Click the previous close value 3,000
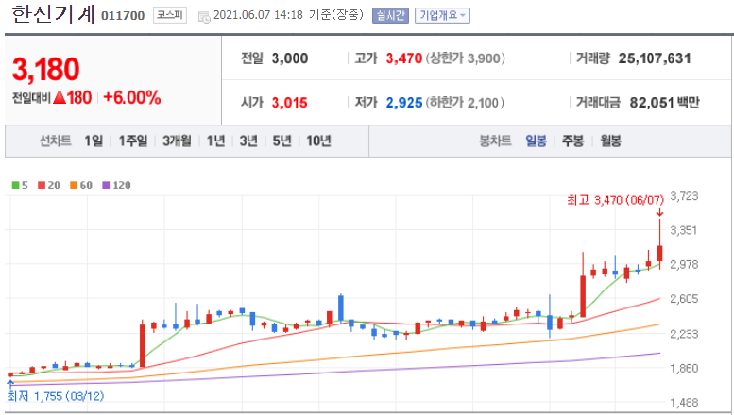The width and height of the screenshot is (734, 415). coord(290,58)
